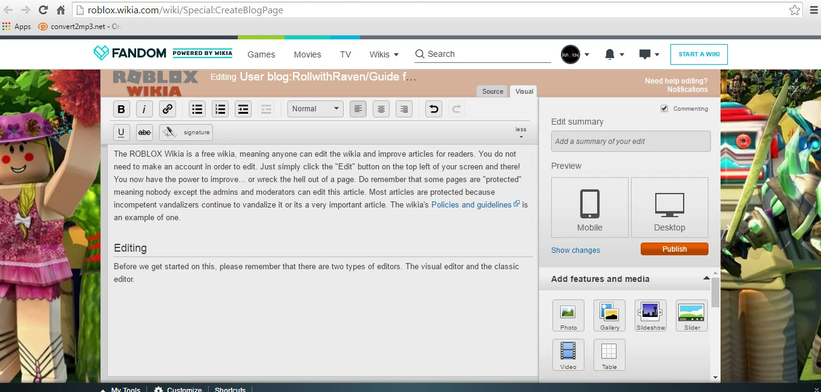Image resolution: width=821 pixels, height=392 pixels.
Task: Open the Notifications link in editor header
Action: pos(687,89)
